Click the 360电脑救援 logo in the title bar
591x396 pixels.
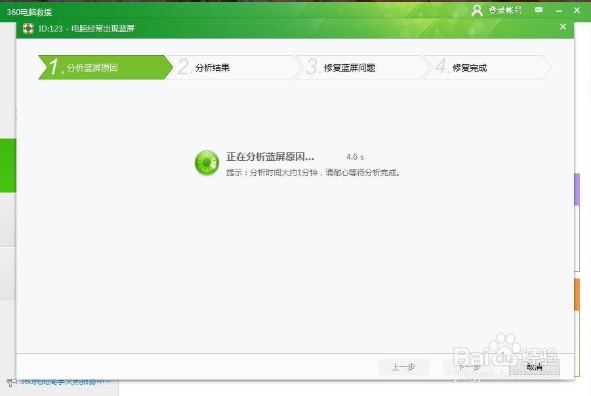(30, 11)
